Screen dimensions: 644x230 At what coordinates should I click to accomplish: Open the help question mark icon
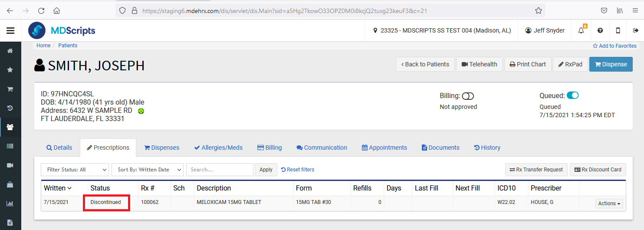coord(600,30)
